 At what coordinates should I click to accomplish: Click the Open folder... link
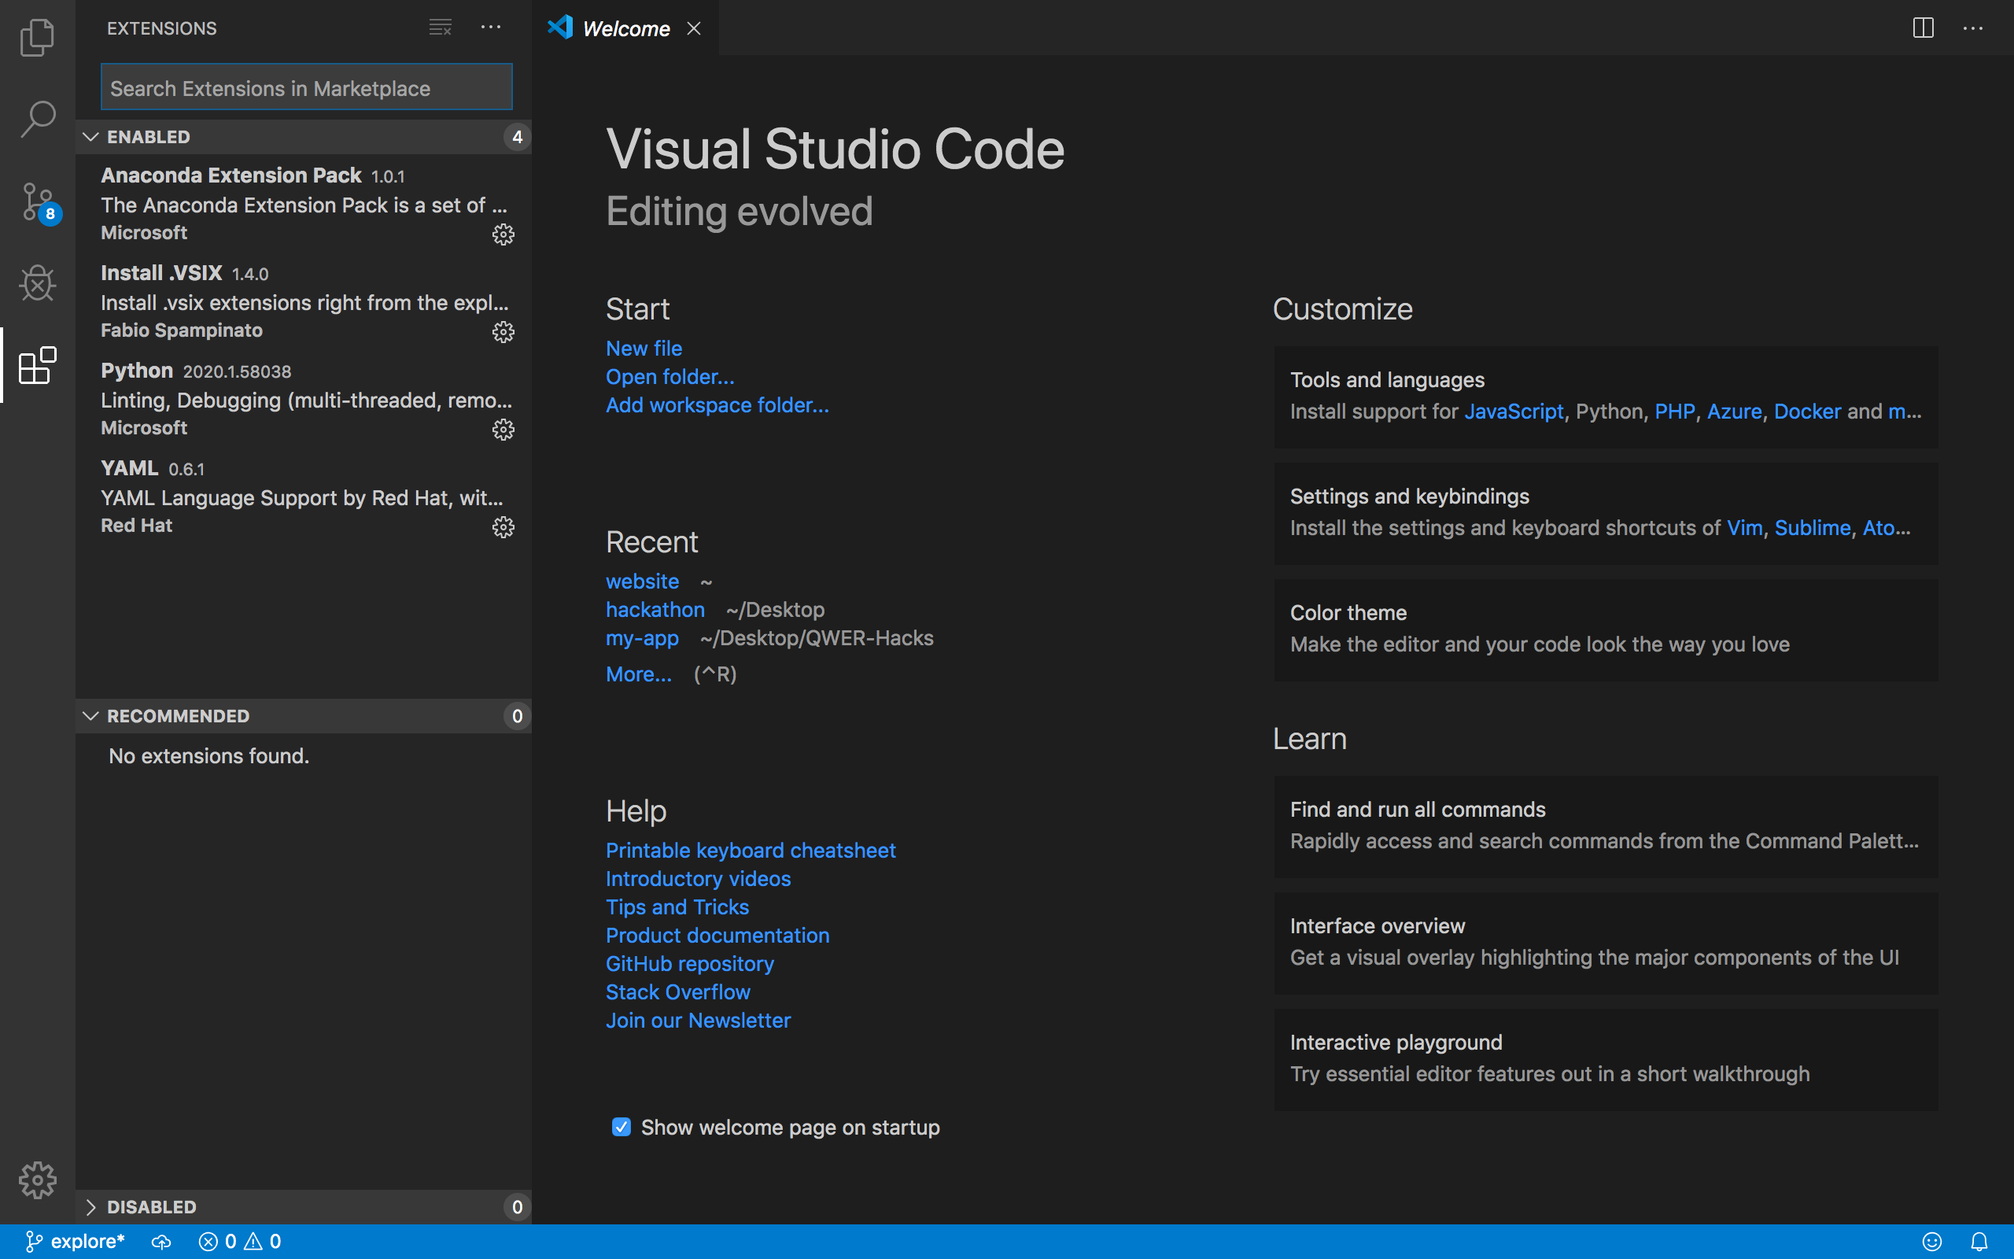click(x=670, y=376)
